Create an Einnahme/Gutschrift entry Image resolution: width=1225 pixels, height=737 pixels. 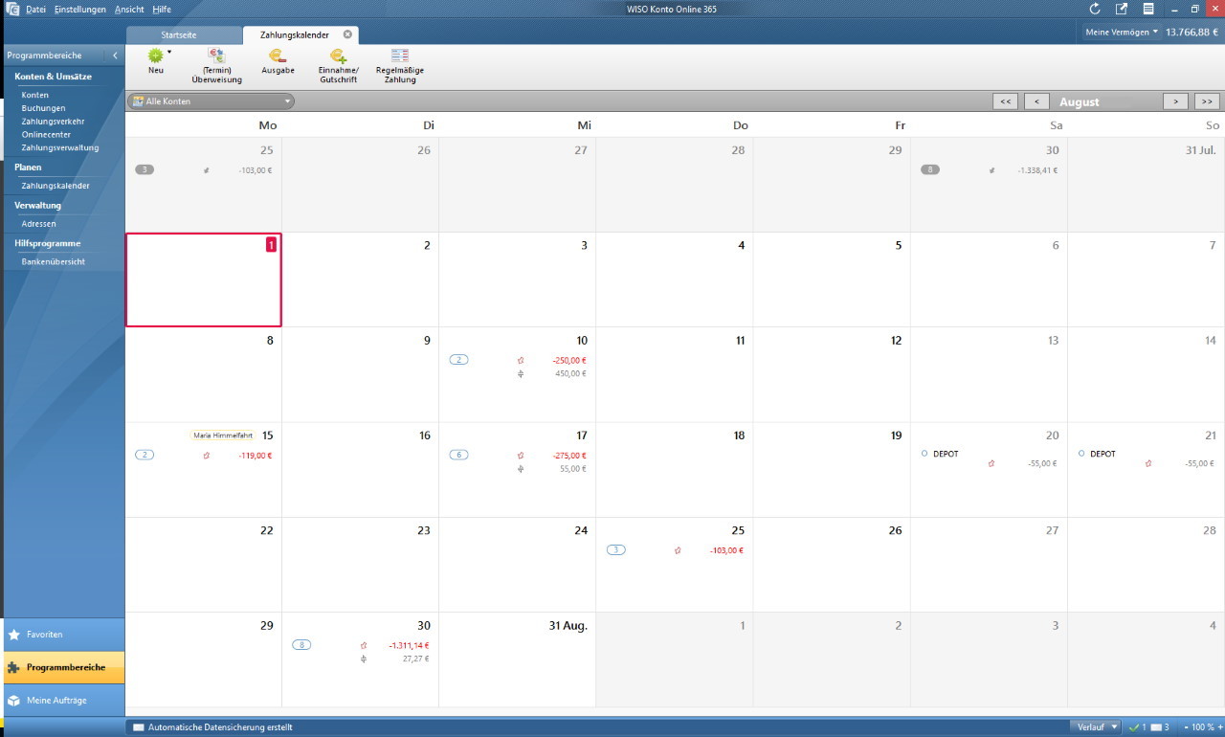click(x=337, y=57)
